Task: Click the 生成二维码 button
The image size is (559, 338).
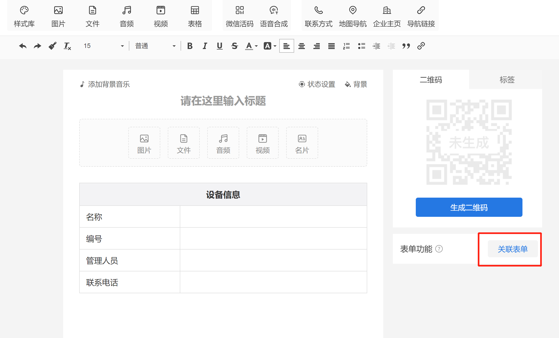Action: (469, 207)
